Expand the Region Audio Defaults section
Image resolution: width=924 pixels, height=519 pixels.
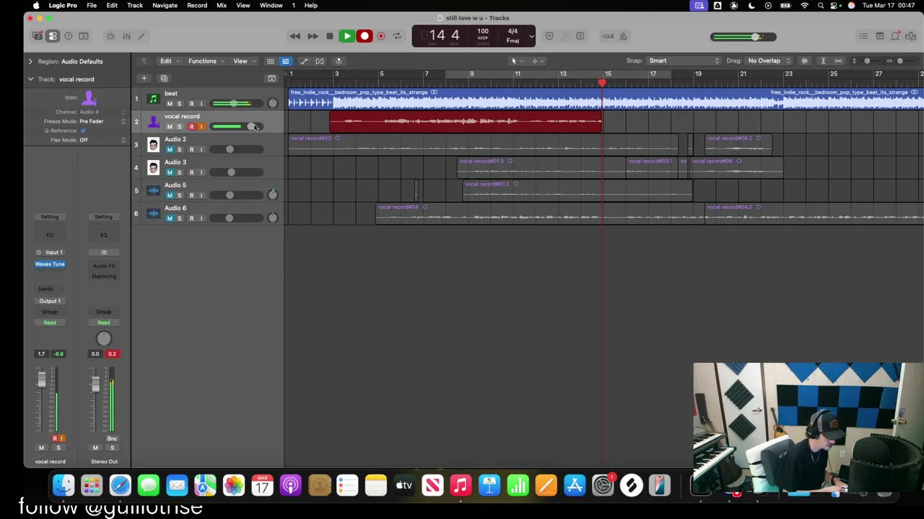coord(30,61)
